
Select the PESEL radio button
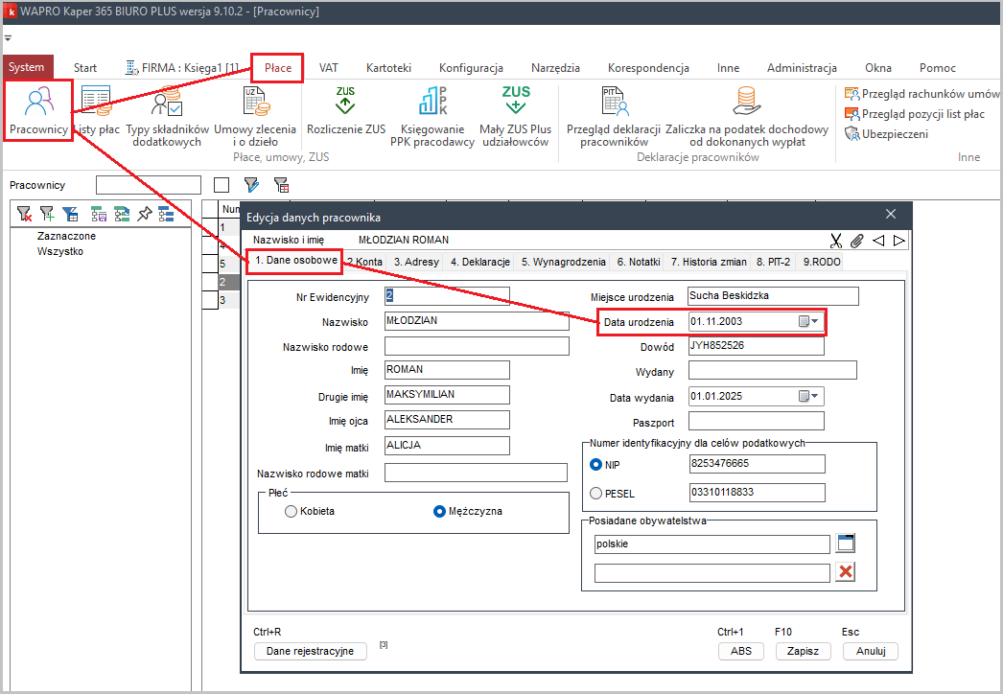point(596,494)
